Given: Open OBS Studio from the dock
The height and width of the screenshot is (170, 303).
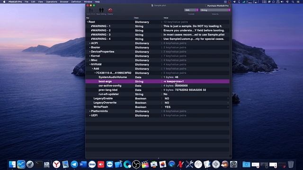Looking at the screenshot, I should (x=136, y=164).
